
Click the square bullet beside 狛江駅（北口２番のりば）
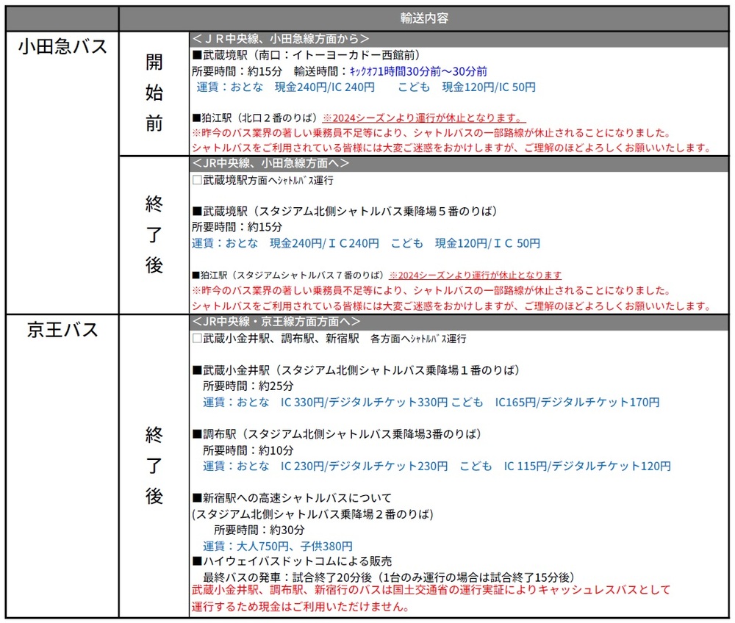pyautogui.click(x=196, y=118)
